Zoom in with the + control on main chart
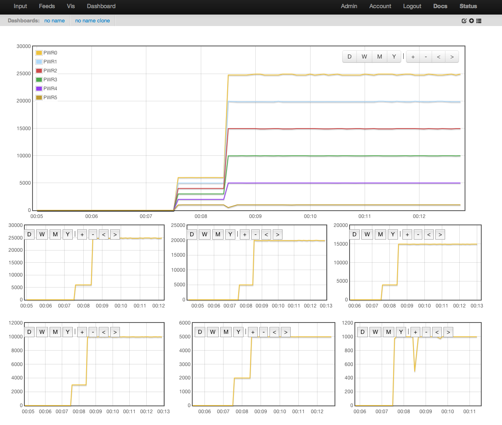 pos(413,57)
